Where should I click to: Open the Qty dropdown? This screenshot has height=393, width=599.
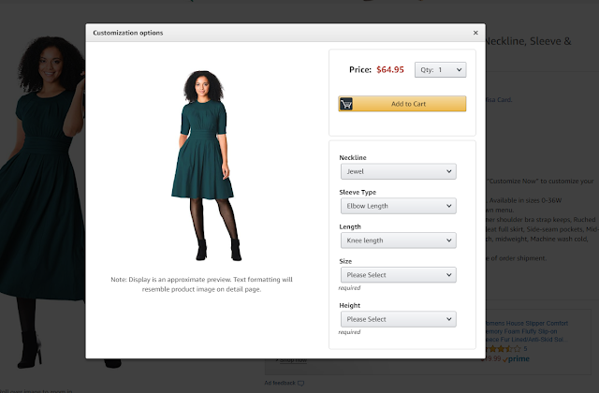441,70
